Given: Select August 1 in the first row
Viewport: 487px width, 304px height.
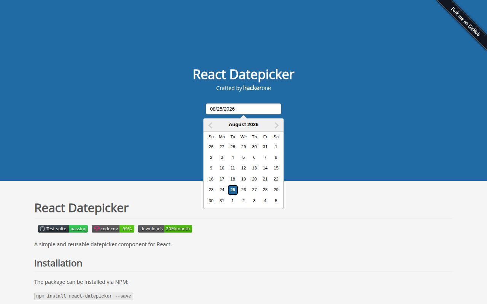Looking at the screenshot, I should tap(276, 147).
